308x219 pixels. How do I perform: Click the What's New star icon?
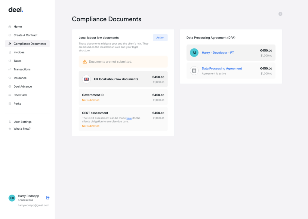click(x=10, y=129)
